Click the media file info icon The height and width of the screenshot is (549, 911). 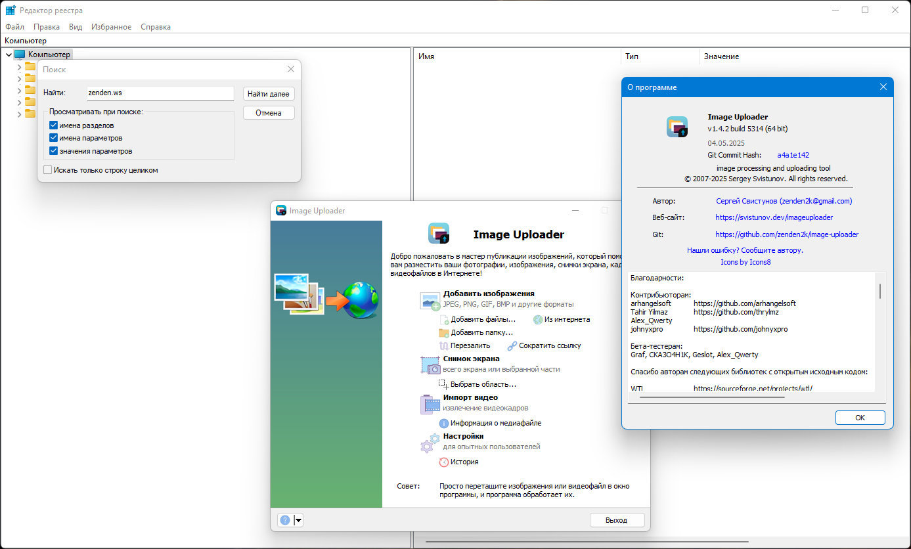pyautogui.click(x=444, y=424)
